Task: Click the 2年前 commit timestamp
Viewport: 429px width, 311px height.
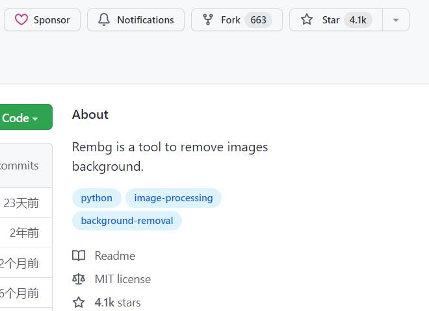Action: coord(25,233)
